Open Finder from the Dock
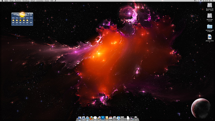The height and width of the screenshot is (121, 215). (x=80, y=118)
